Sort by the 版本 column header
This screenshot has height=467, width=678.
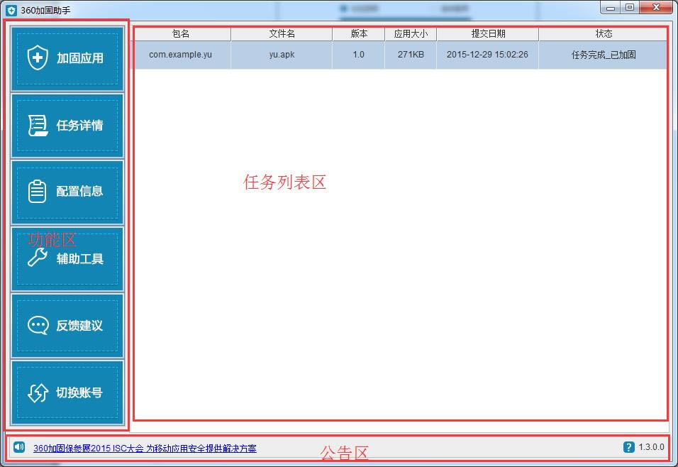tap(358, 34)
